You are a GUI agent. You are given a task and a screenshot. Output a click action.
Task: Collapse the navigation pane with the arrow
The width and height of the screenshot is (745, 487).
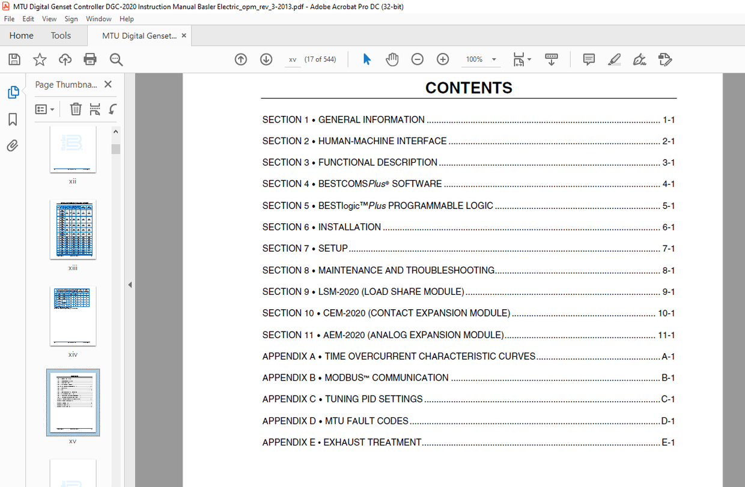coord(130,285)
